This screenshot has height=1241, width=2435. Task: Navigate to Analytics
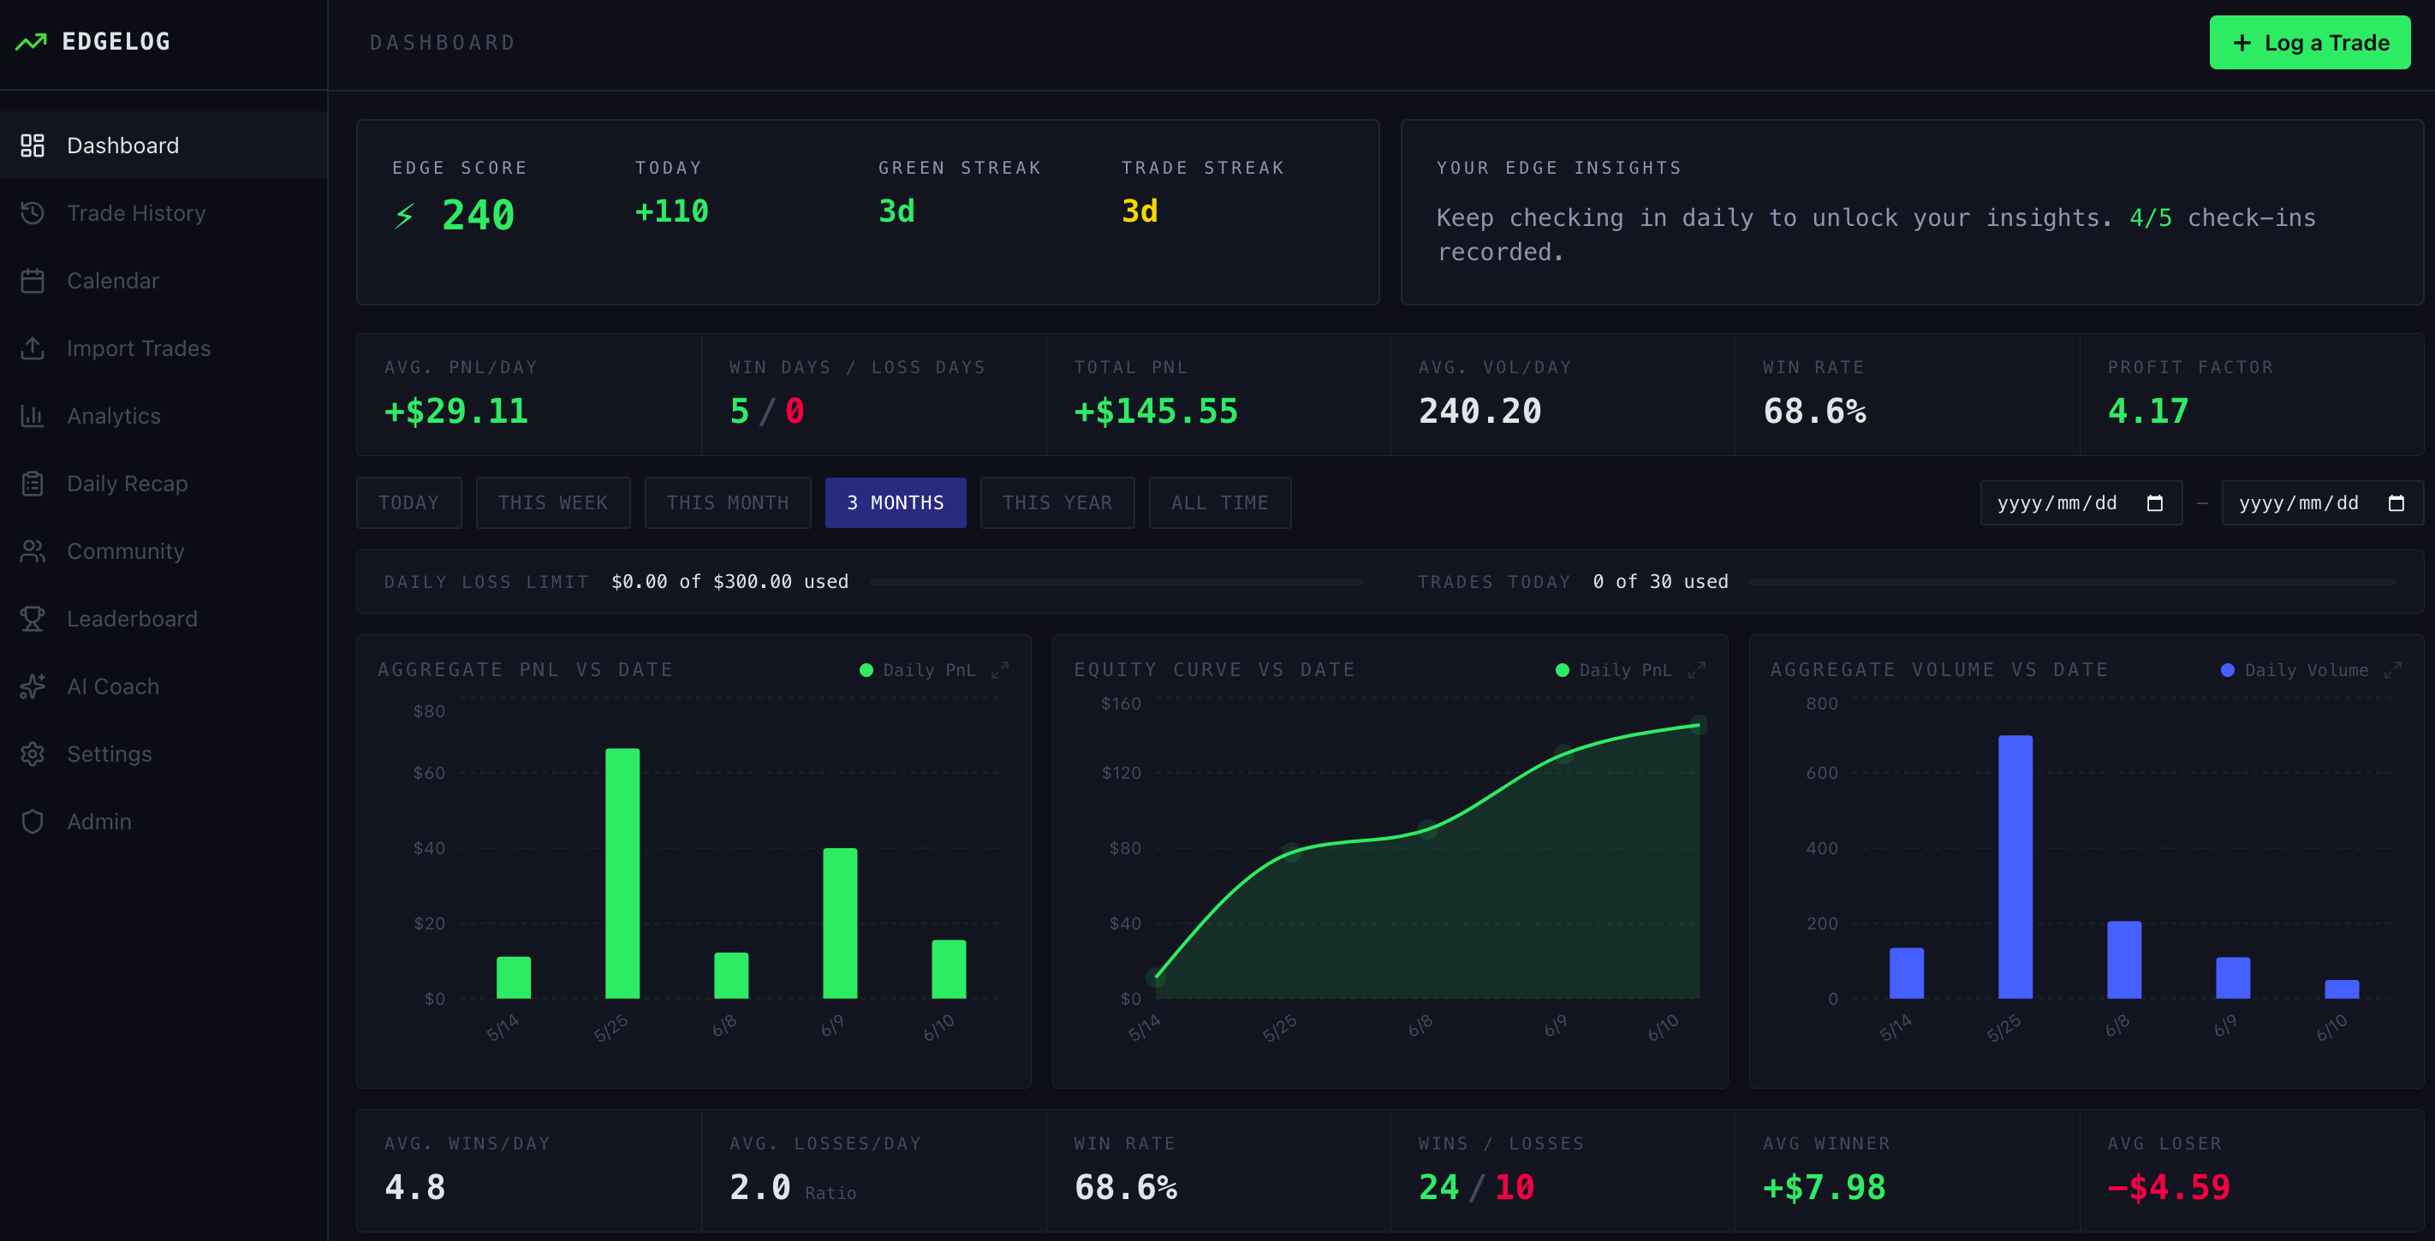(x=164, y=416)
